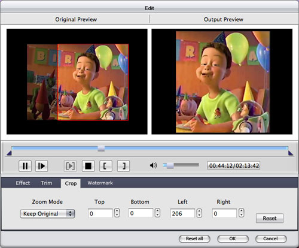Adjust the volume slider handle
Image resolution: width=299 pixels, height=248 pixels.
[170, 165]
